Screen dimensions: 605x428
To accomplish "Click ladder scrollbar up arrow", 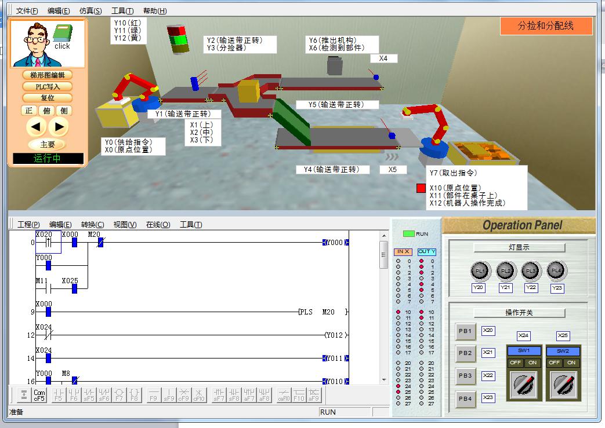I will point(384,235).
